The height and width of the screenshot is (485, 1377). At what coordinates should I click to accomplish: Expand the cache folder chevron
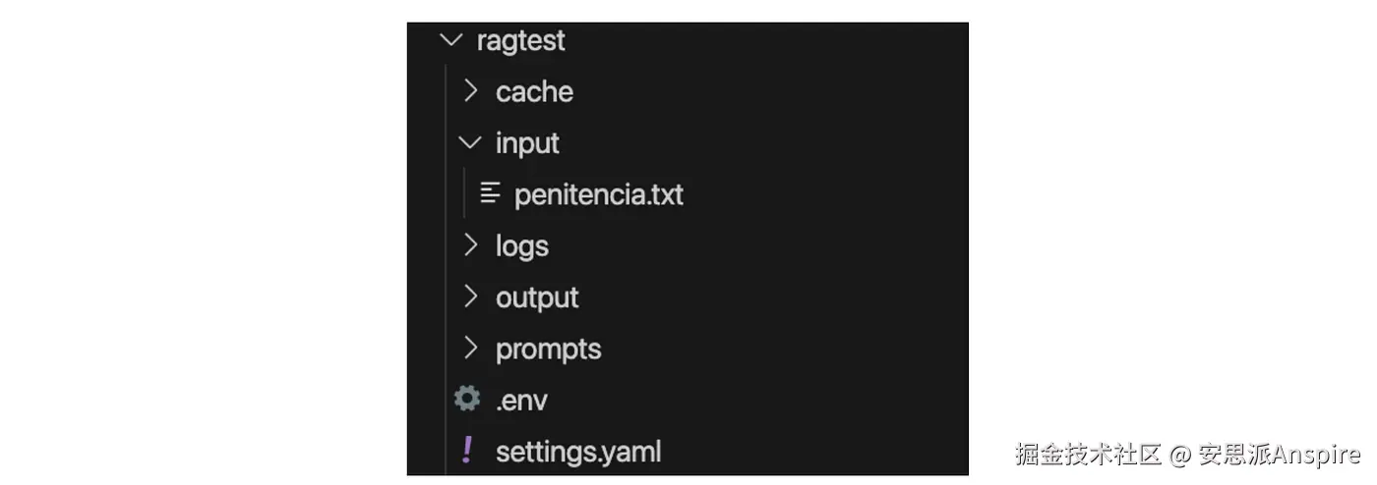[x=471, y=91]
